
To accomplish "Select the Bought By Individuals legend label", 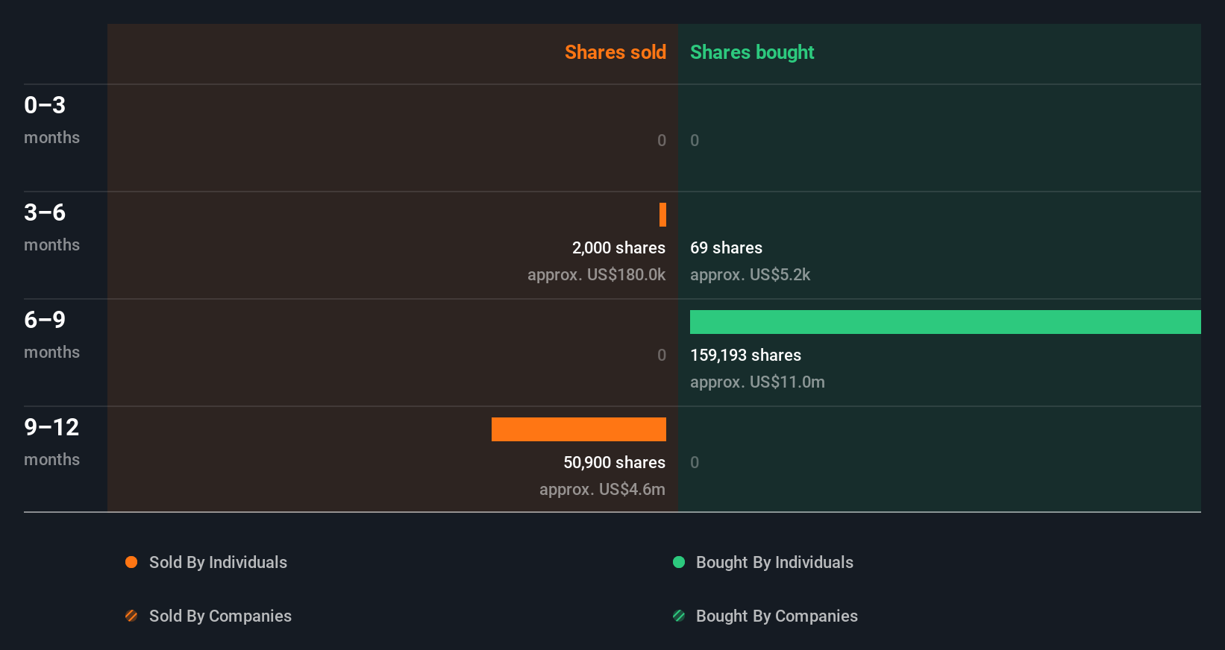I will [774, 563].
